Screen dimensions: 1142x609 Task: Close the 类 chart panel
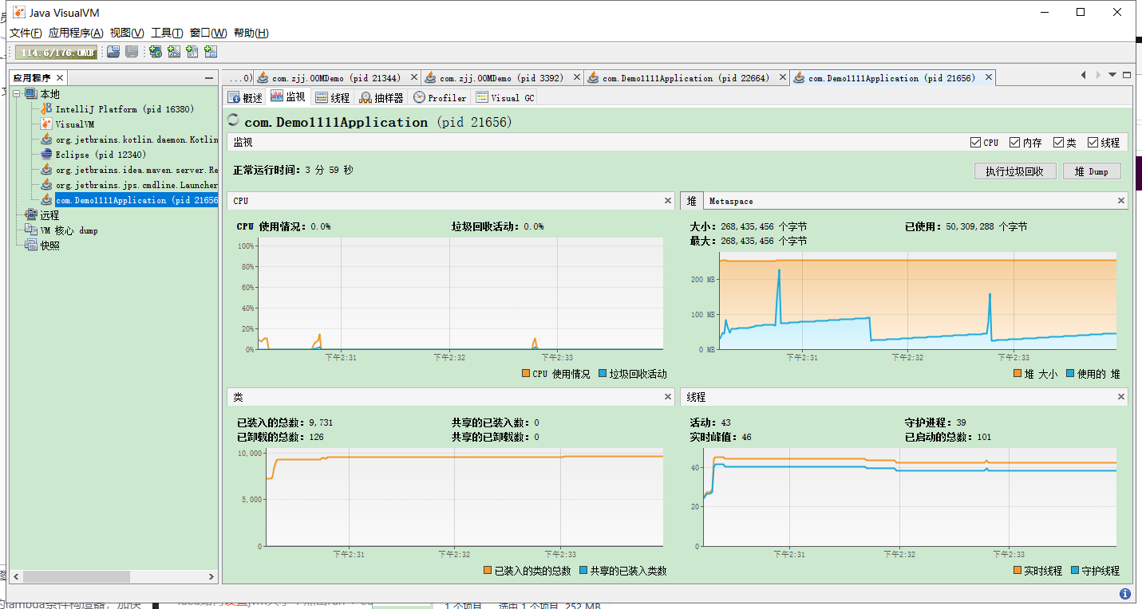(668, 396)
